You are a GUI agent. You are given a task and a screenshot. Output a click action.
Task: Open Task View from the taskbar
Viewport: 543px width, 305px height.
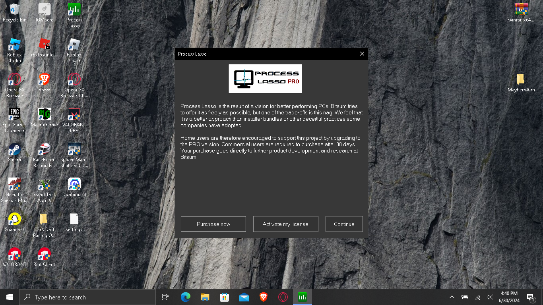(165, 297)
